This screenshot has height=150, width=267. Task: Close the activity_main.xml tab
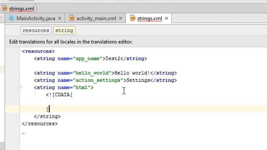coord(121,18)
